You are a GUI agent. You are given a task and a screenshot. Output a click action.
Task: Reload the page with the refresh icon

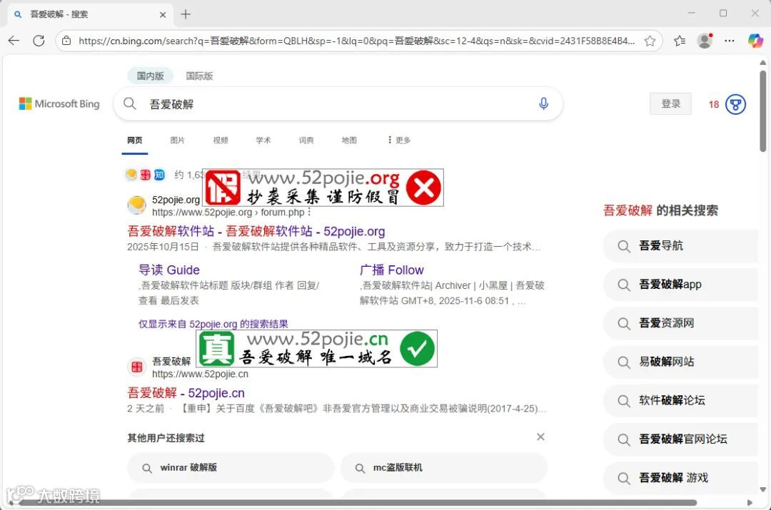coord(39,41)
